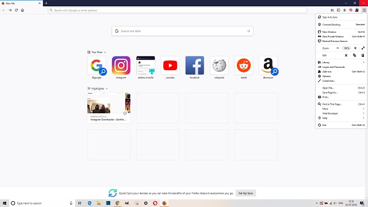Viewport: 368px width, 207px height.
Task: Collapse the Highlights section chevron
Action: pos(106,89)
